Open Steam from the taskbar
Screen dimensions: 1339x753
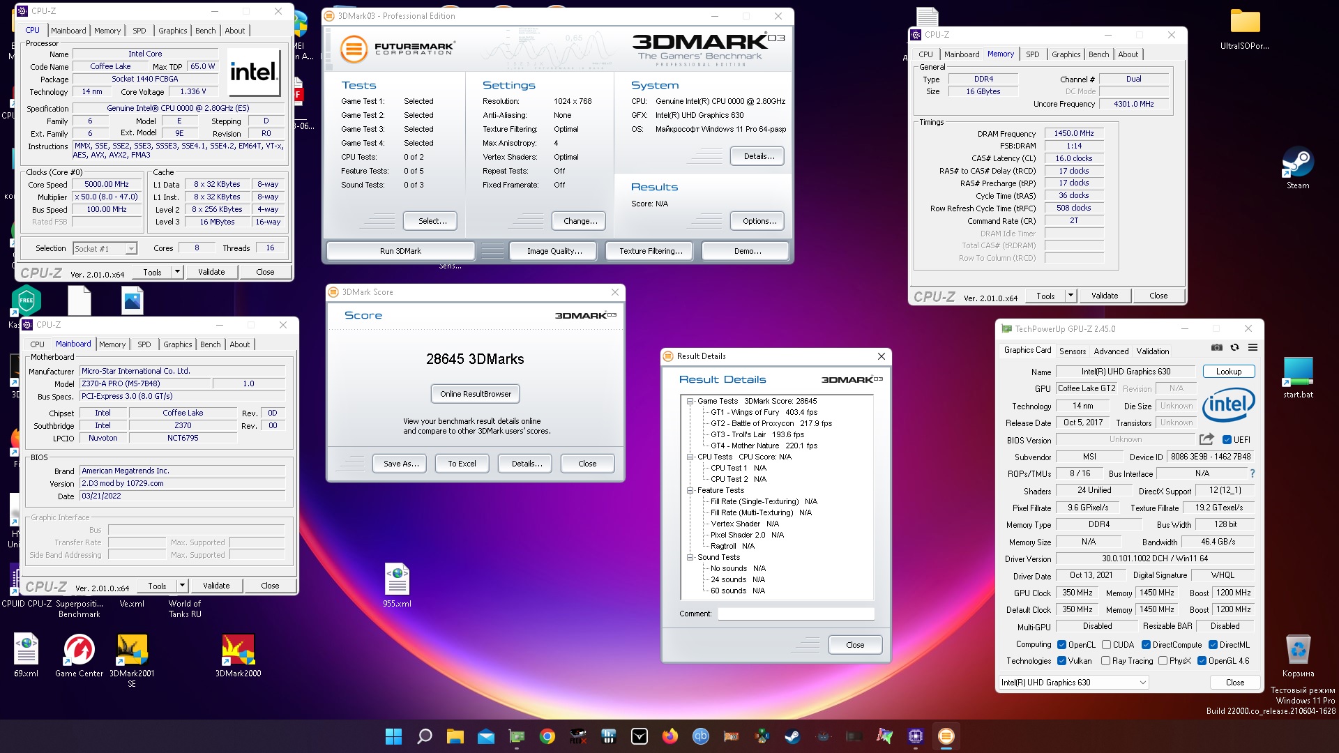tap(792, 736)
